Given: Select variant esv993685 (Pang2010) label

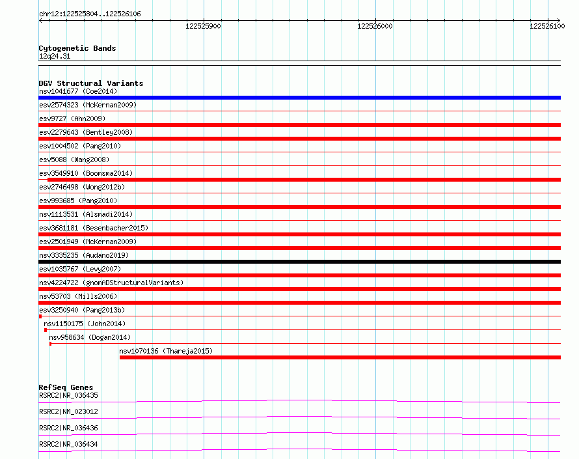Looking at the screenshot, I should coord(78,201).
